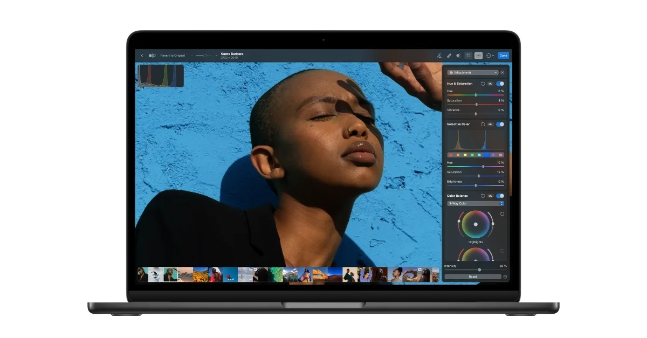Select orange swatch in Selective Color
This screenshot has height=338, width=647.
458,155
